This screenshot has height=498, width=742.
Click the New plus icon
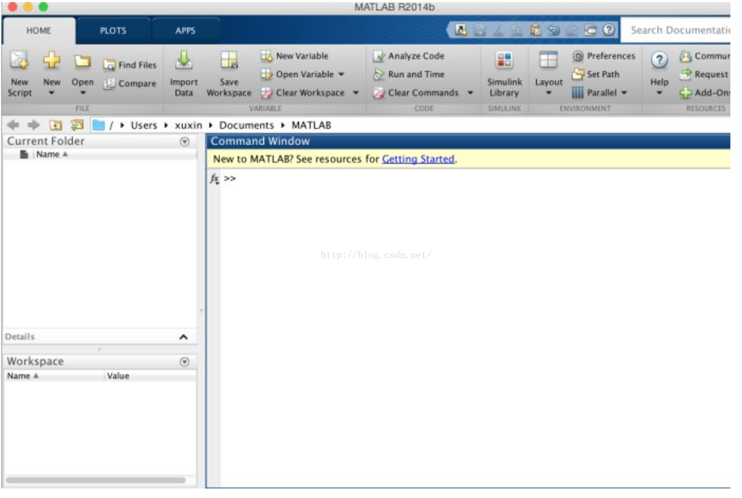[x=52, y=60]
